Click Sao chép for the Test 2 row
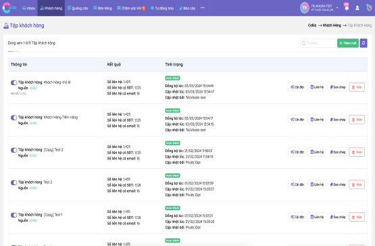The image size is (375, 246). [338, 184]
